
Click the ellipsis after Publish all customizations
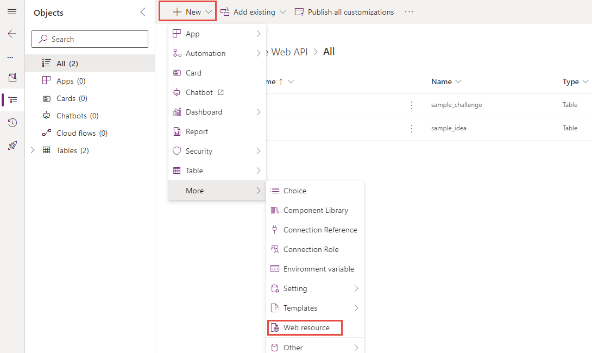coord(409,11)
